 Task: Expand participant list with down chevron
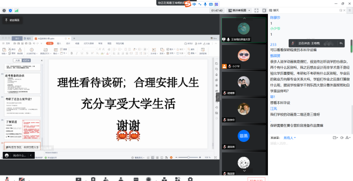(244, 171)
